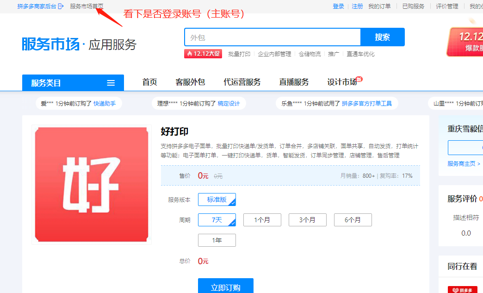Focus the search box with 外包 placeholder
483x293 pixels.
(x=272, y=37)
